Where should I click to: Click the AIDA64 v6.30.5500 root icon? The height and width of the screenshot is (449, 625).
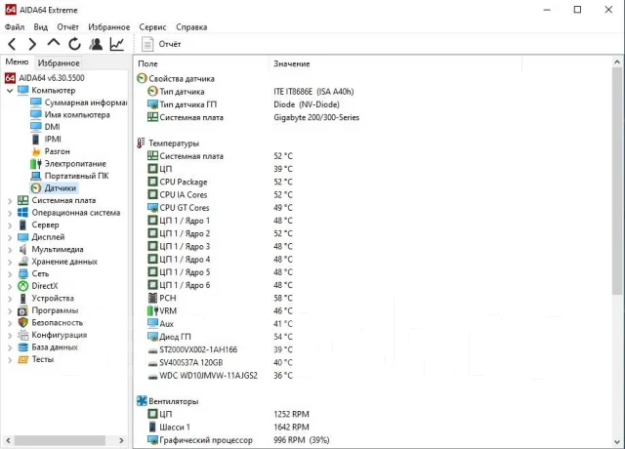tap(10, 78)
